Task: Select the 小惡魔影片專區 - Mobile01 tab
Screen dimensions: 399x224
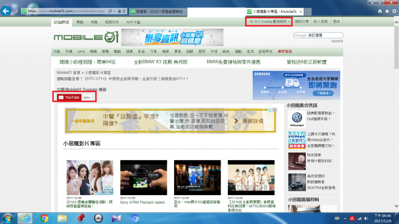Action: [x=274, y=12]
